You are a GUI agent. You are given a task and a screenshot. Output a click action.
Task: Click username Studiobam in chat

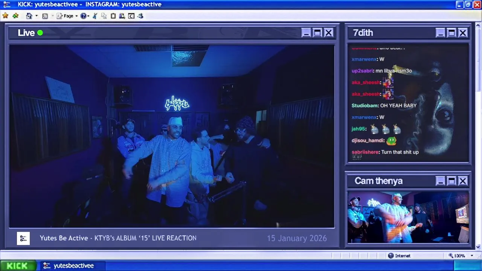tap(365, 105)
